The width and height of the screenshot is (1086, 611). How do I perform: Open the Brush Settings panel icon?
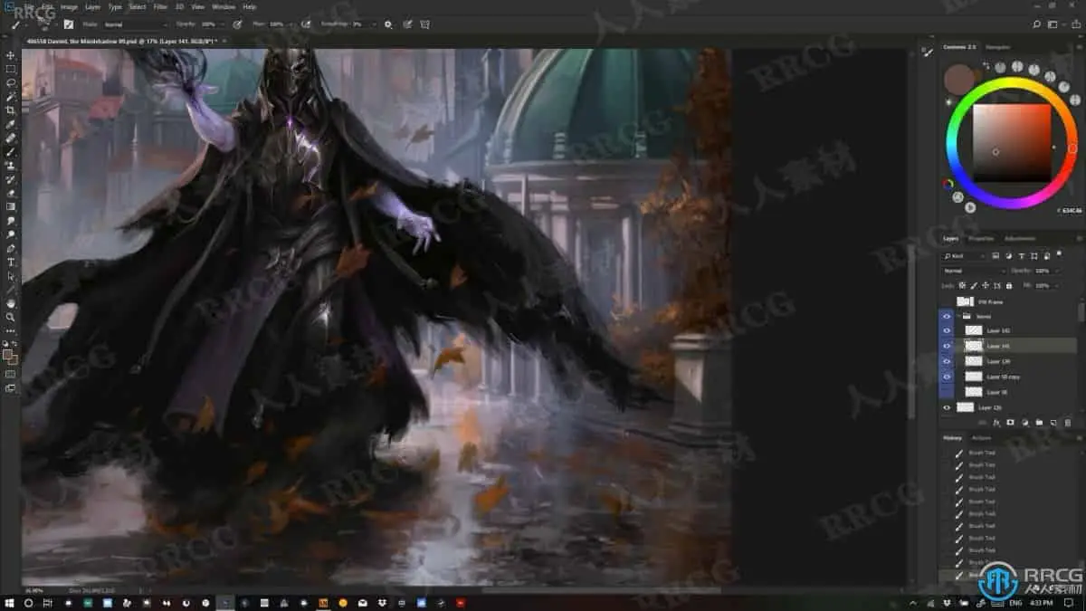click(68, 24)
